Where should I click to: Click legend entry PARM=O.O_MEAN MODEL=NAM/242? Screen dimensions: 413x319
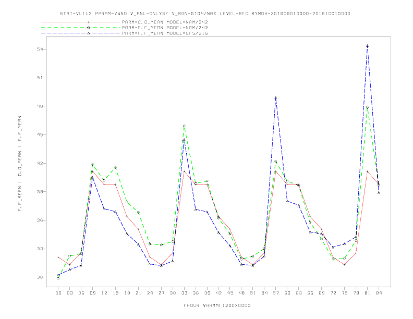click(165, 22)
